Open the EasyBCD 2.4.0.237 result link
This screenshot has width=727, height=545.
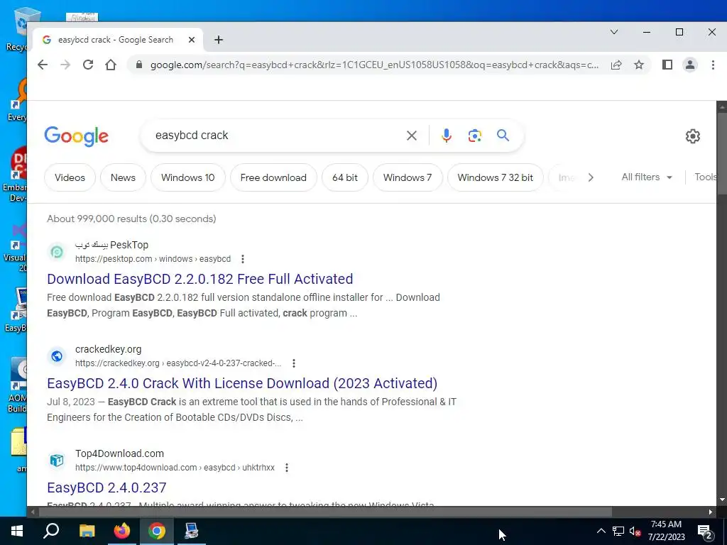pyautogui.click(x=106, y=488)
